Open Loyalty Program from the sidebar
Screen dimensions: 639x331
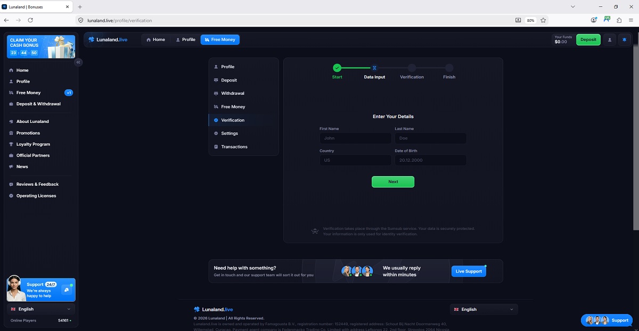tap(33, 144)
